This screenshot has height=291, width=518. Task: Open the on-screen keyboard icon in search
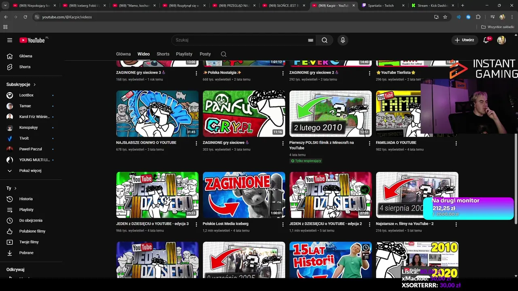click(x=310, y=40)
